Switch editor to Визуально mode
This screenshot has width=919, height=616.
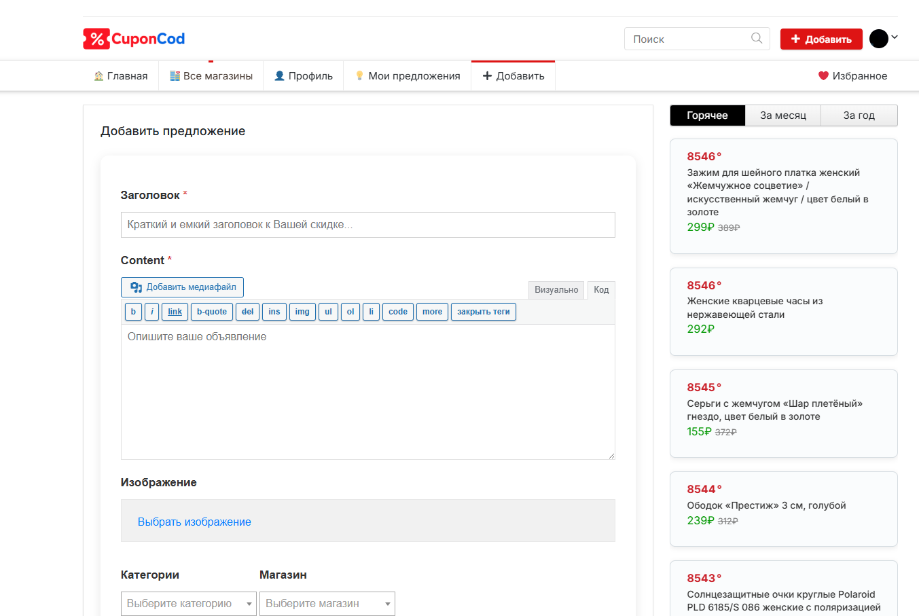point(556,290)
